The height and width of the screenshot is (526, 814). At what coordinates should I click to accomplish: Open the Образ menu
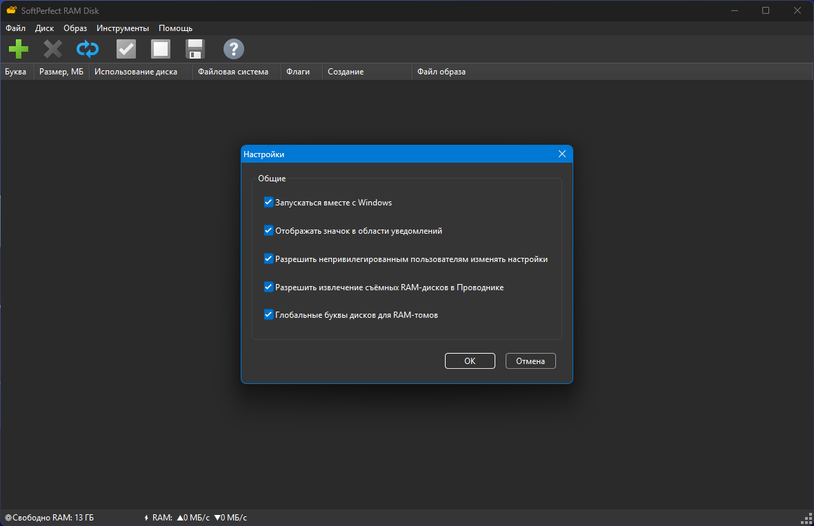75,28
